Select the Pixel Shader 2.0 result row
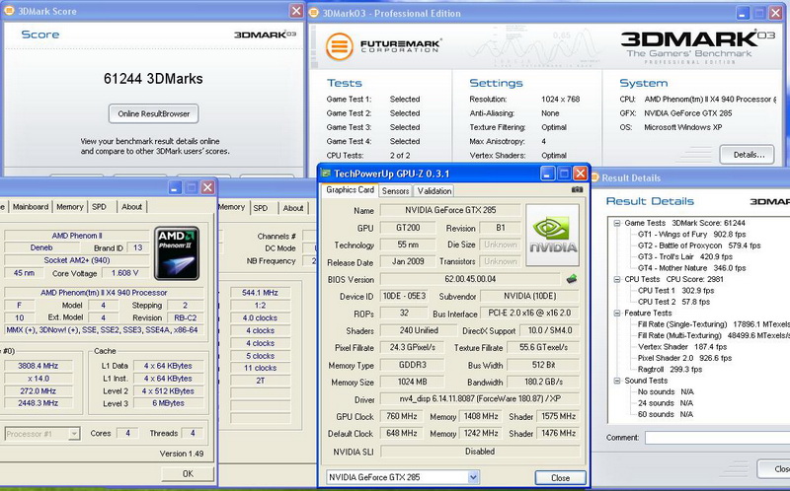The image size is (790, 491). click(x=684, y=358)
